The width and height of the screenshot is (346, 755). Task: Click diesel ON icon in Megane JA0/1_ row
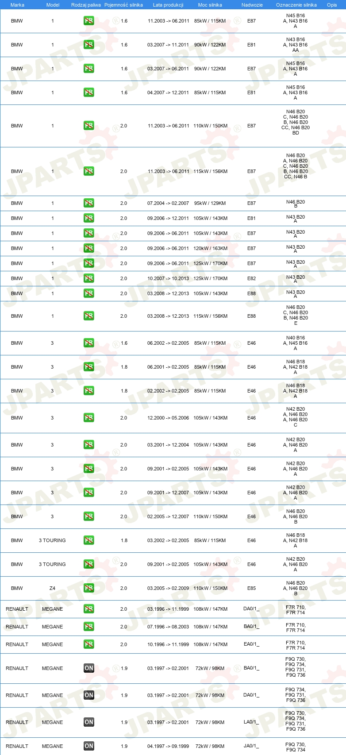89,746
